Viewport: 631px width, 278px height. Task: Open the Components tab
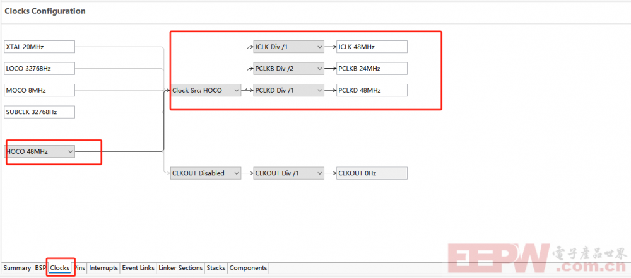(x=248, y=267)
